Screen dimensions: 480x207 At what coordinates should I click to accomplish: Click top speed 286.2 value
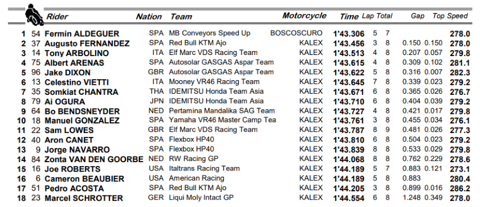[460, 188]
